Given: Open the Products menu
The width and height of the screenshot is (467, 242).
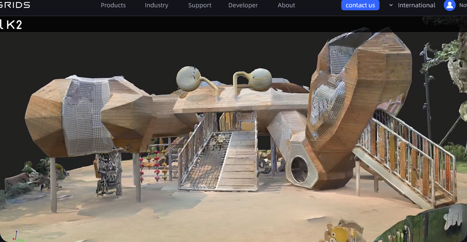Looking at the screenshot, I should click(x=113, y=5).
